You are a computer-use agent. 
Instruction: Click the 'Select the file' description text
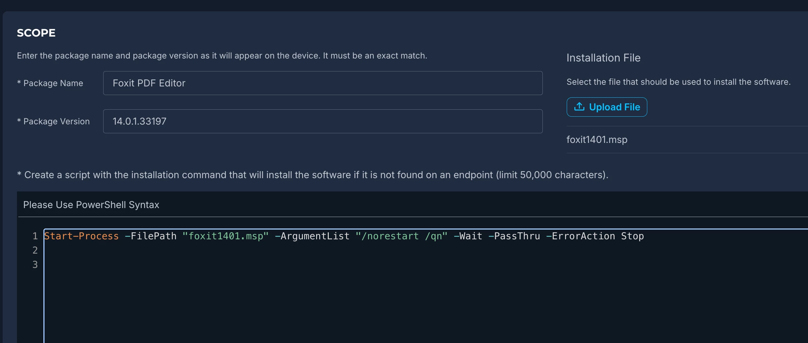pyautogui.click(x=679, y=82)
